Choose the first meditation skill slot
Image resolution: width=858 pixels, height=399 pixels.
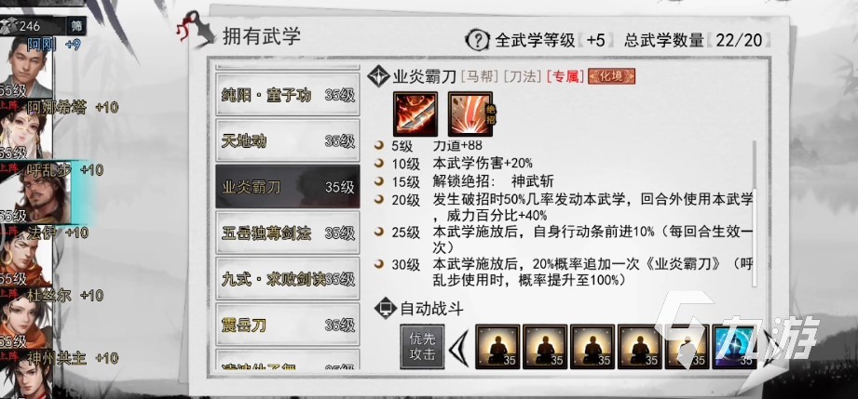pos(497,347)
